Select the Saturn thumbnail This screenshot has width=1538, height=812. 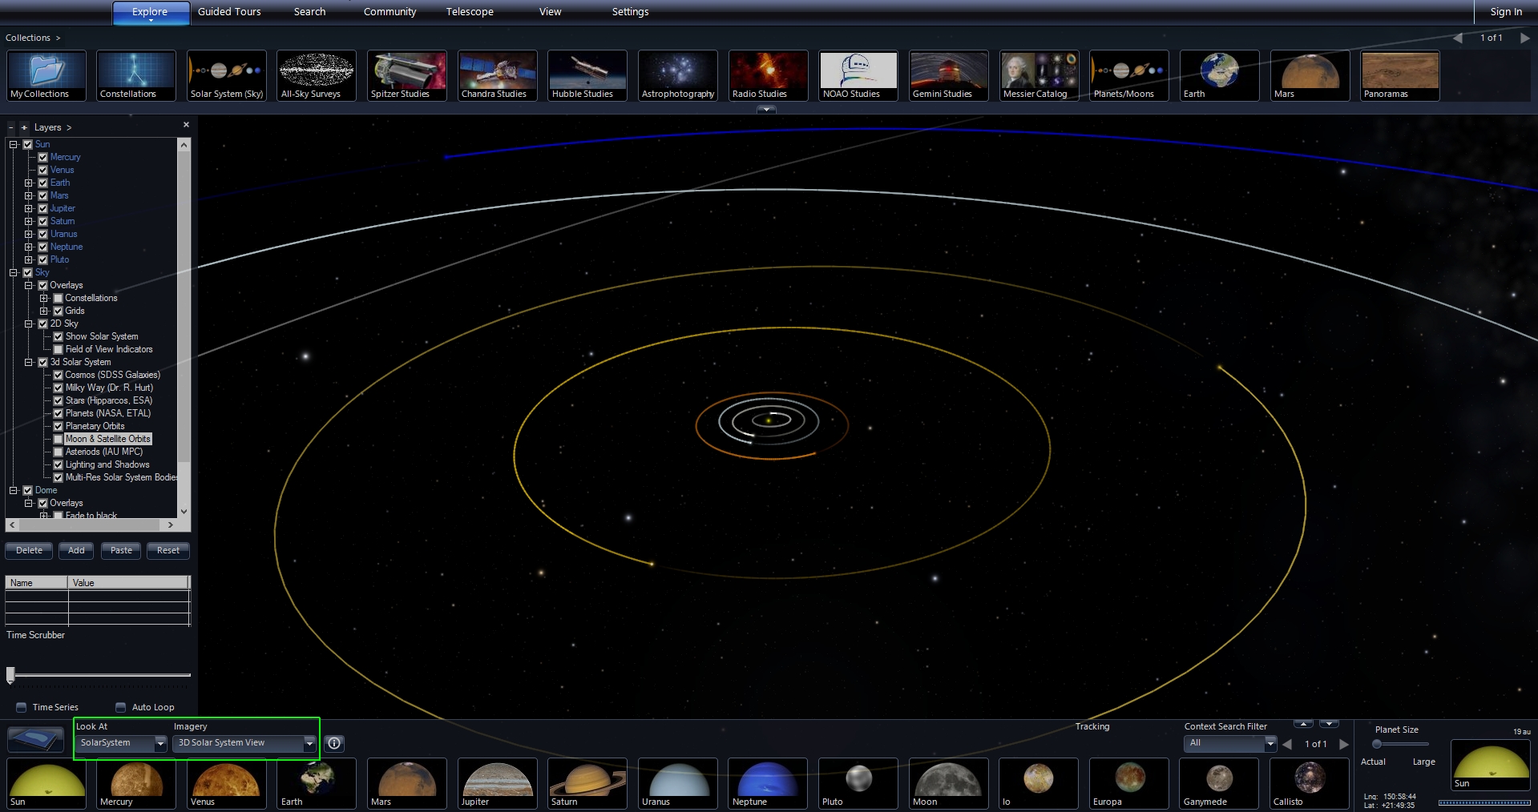(x=587, y=783)
